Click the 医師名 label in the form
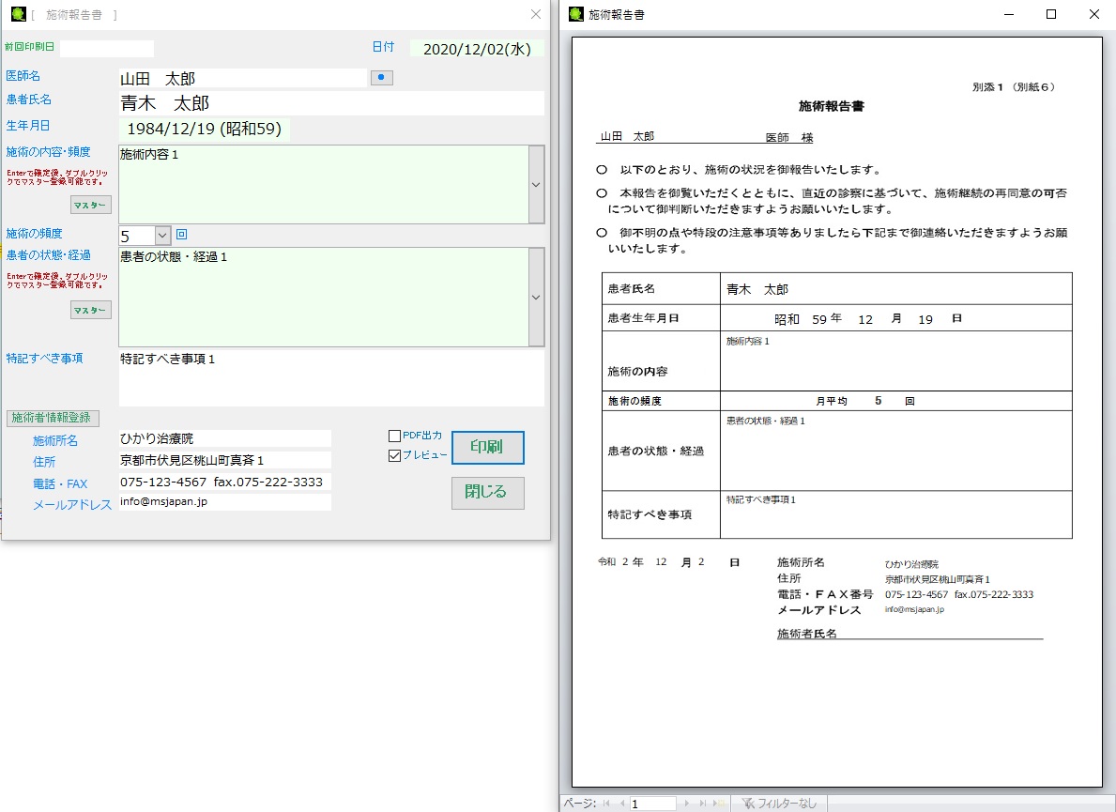Viewport: 1116px width, 812px height. [23, 75]
